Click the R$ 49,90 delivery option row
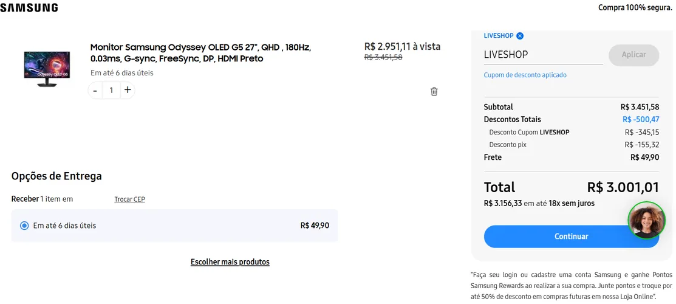This screenshot has height=304, width=676. [174, 226]
